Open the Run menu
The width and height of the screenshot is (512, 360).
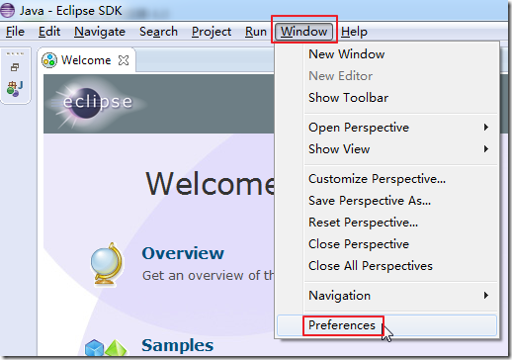[x=256, y=32]
